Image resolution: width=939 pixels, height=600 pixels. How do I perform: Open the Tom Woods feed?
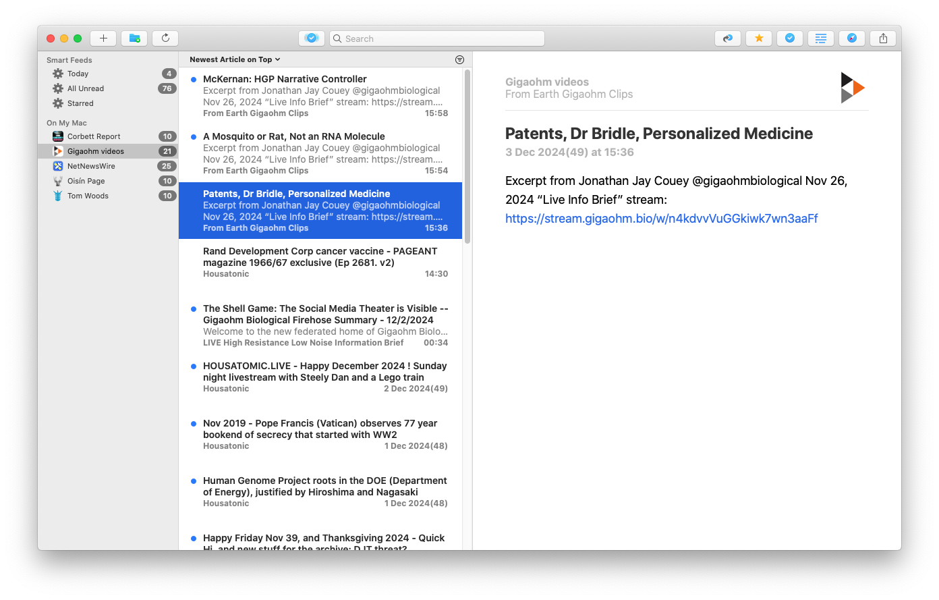tap(108, 196)
